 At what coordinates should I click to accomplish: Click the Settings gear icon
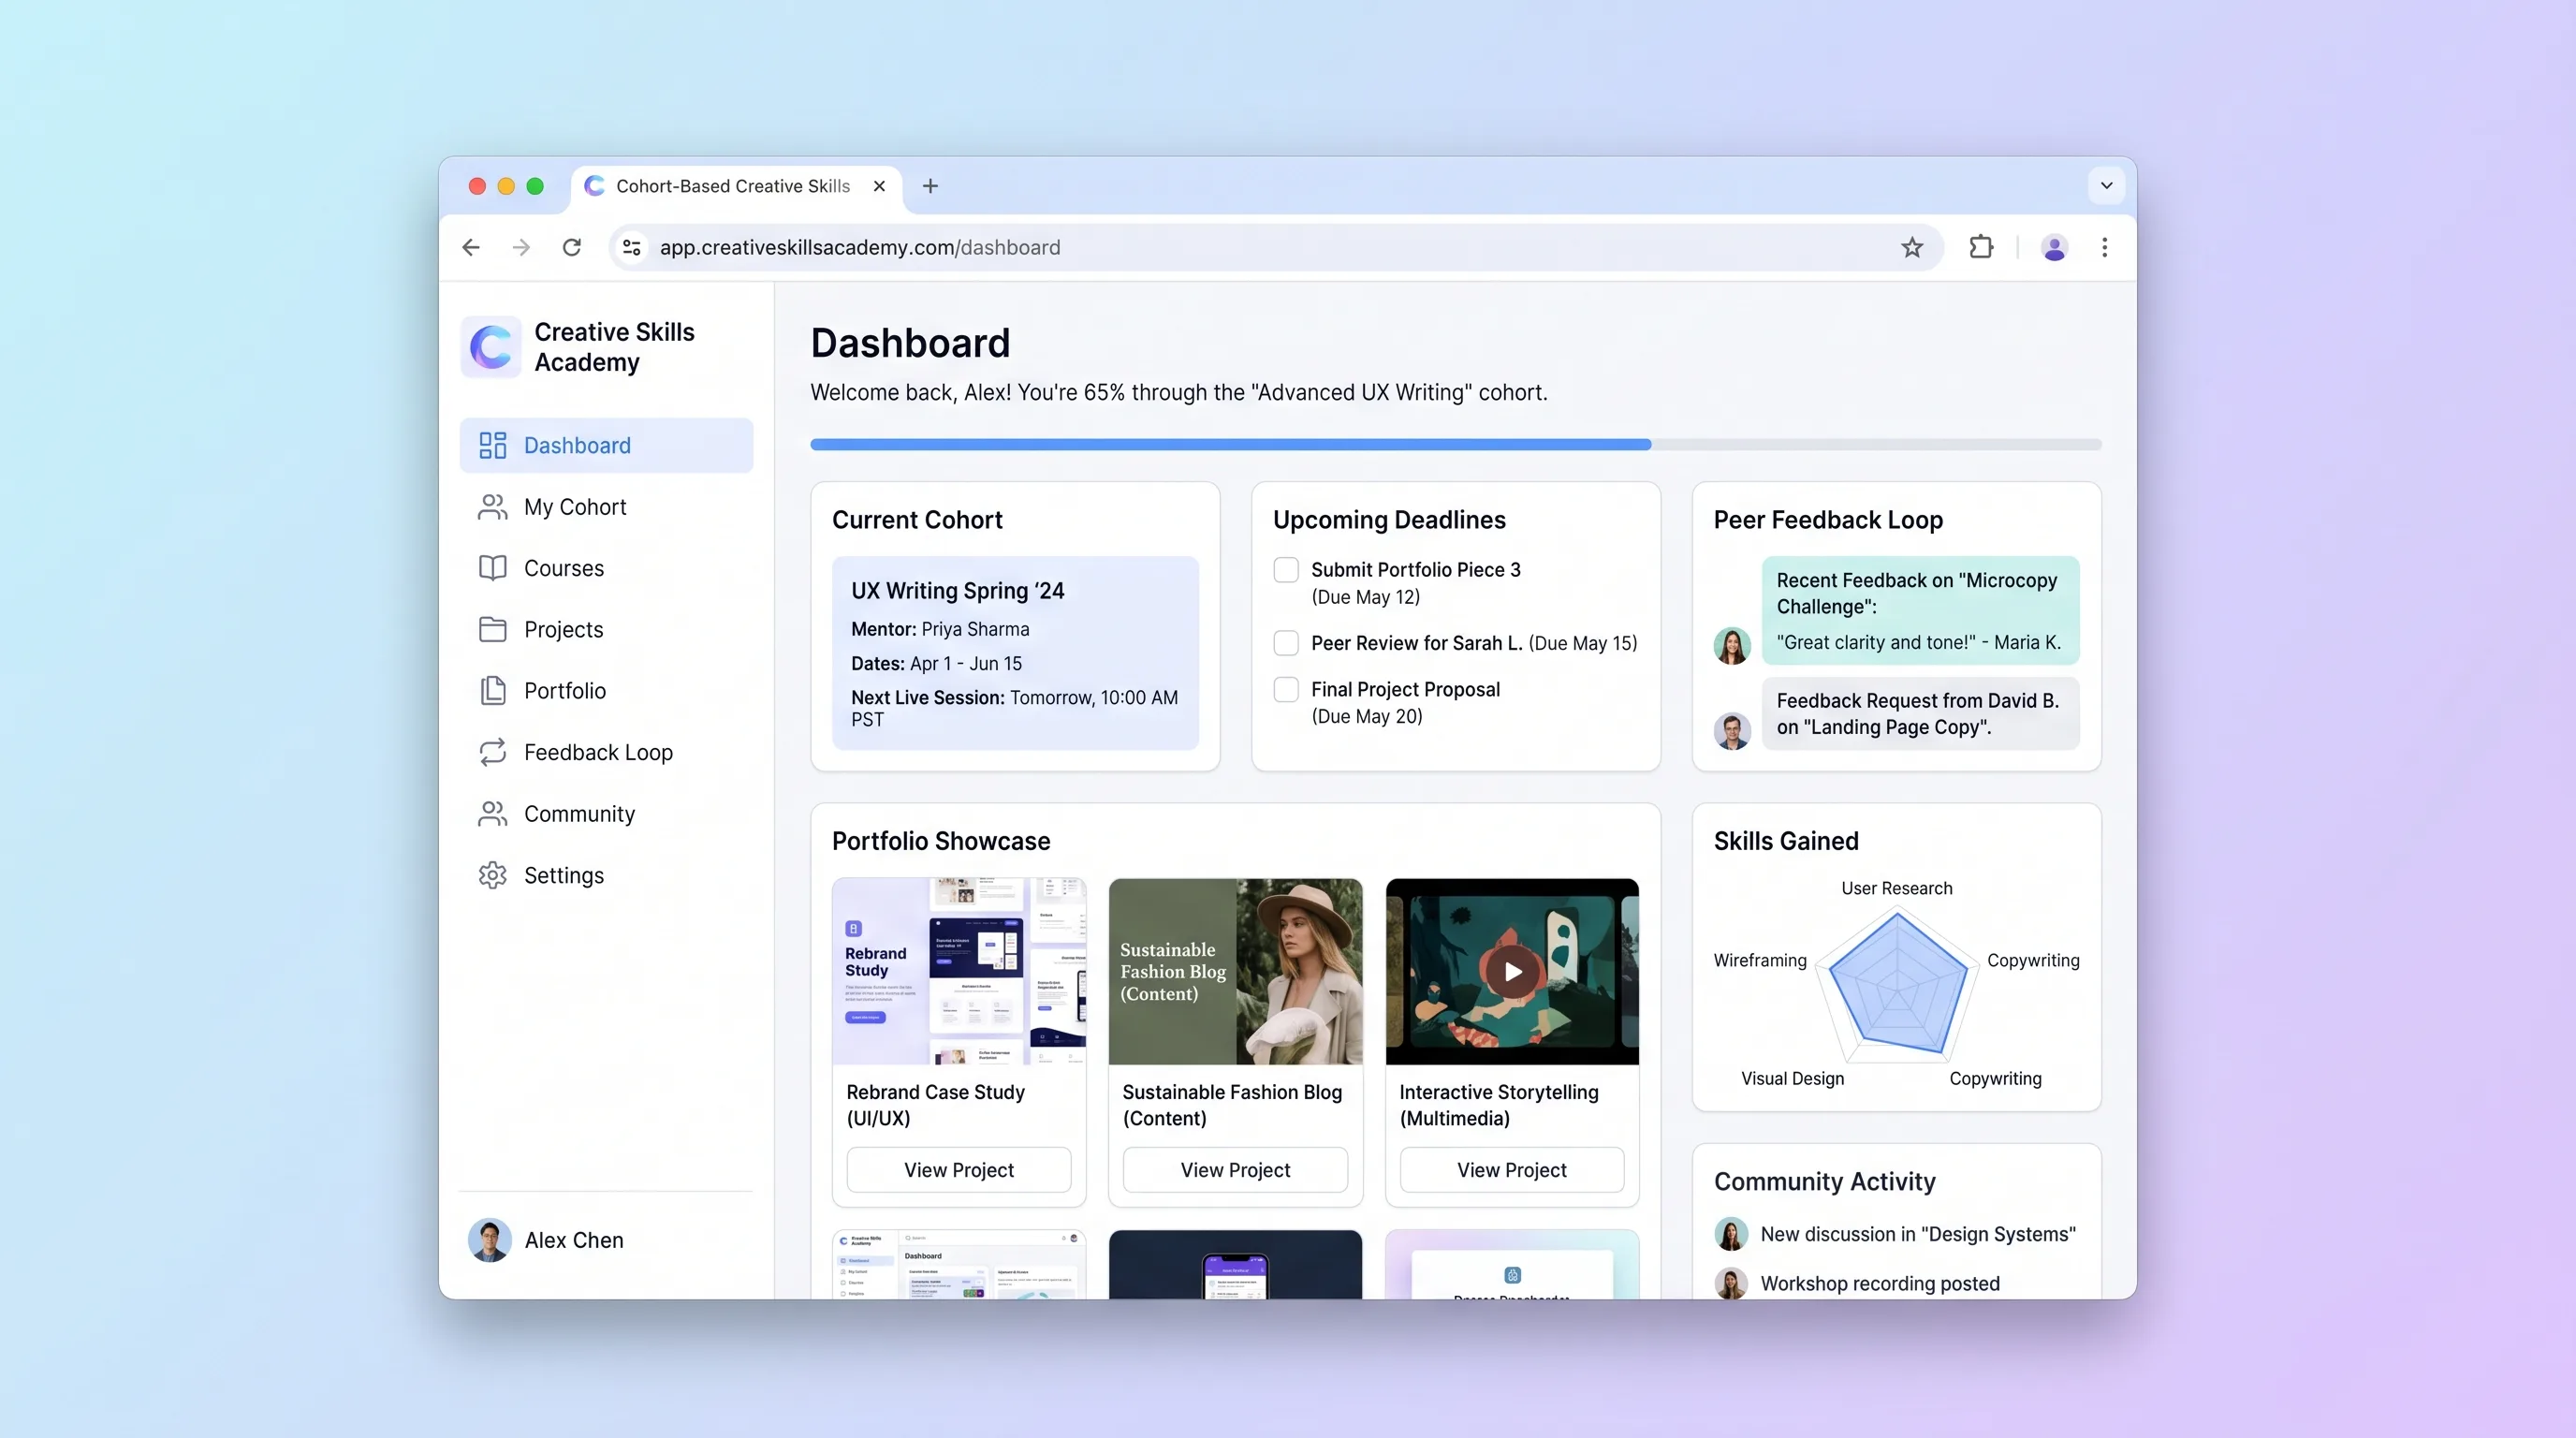492,875
